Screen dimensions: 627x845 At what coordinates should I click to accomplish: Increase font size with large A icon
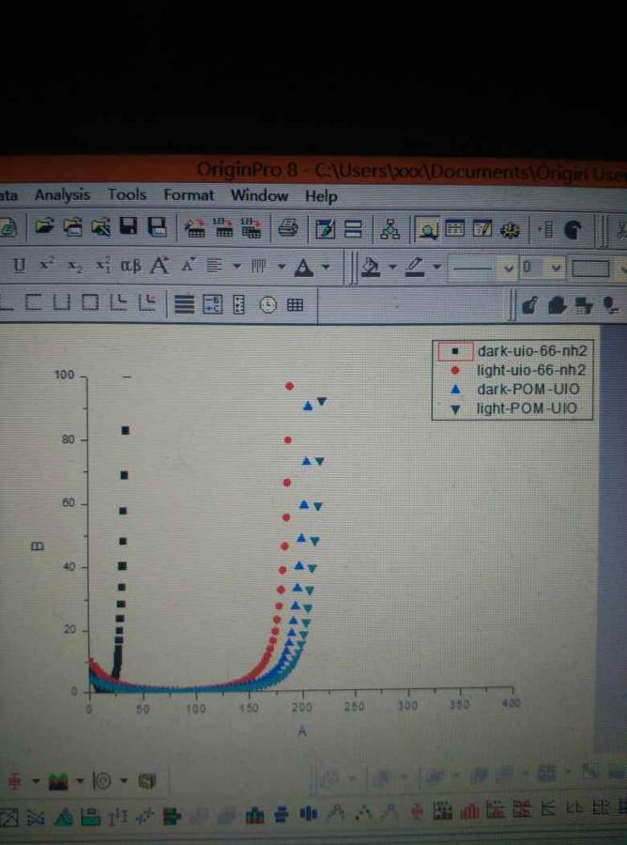[160, 265]
